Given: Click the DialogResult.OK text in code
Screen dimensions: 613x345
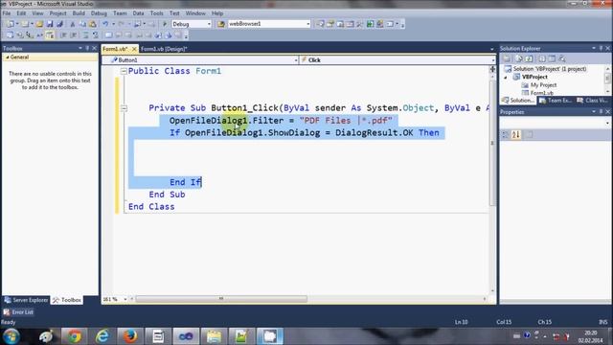Looking at the screenshot, I should [x=375, y=133].
